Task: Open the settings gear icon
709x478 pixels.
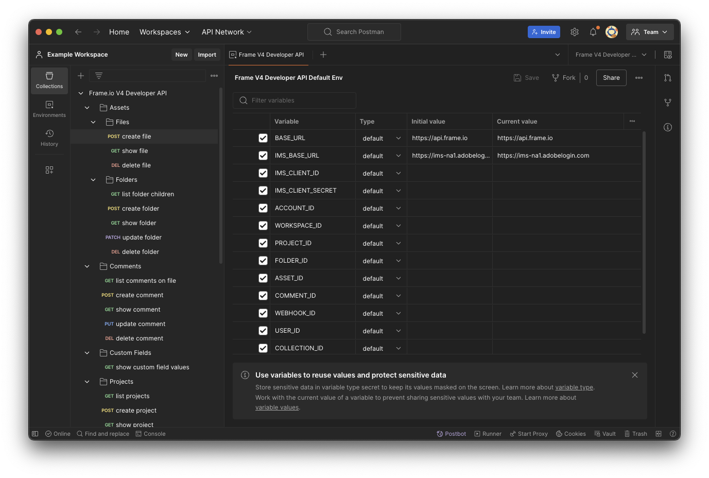Action: (x=575, y=32)
